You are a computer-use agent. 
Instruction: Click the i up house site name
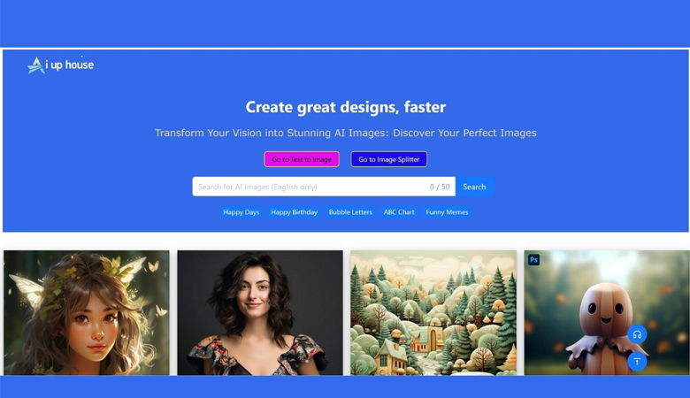point(70,65)
